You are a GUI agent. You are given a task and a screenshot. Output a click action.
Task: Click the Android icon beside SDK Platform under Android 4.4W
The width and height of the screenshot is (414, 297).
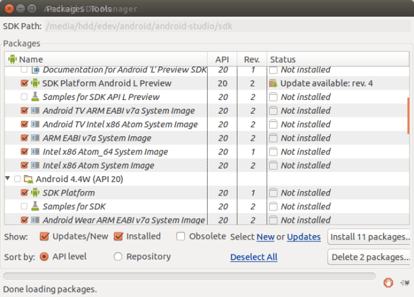(x=35, y=192)
